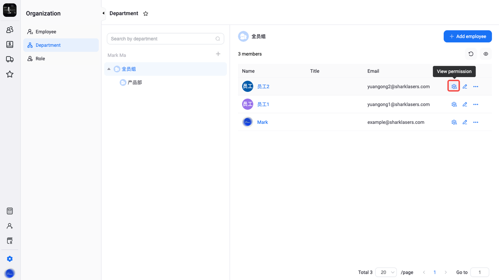Viewport: 499px width, 280px height.
Task: Click the Title column header
Action: point(315,71)
